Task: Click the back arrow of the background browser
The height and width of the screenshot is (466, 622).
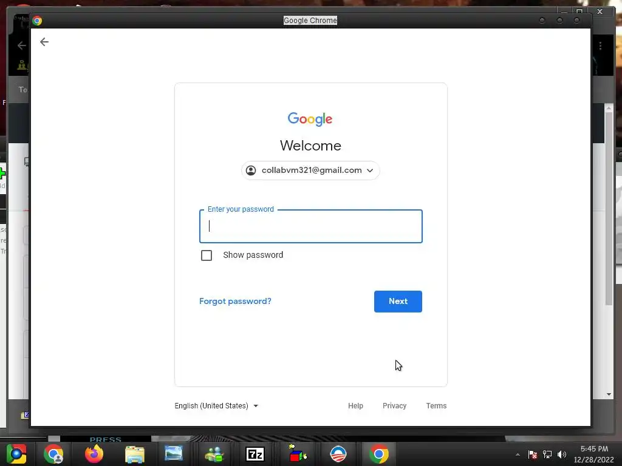Action: click(x=21, y=46)
